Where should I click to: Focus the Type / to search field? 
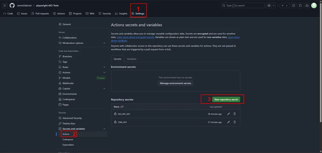243,5
